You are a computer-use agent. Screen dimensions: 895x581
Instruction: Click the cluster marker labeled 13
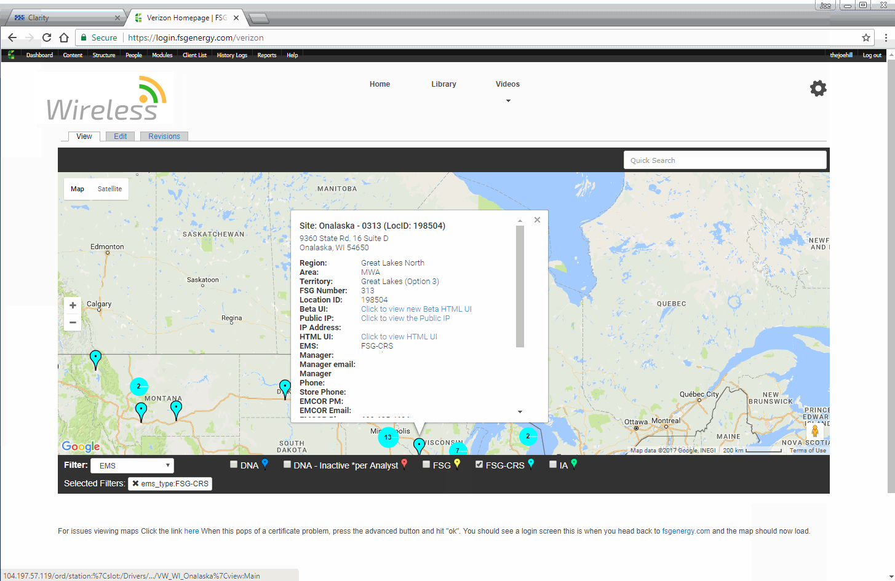(x=388, y=437)
